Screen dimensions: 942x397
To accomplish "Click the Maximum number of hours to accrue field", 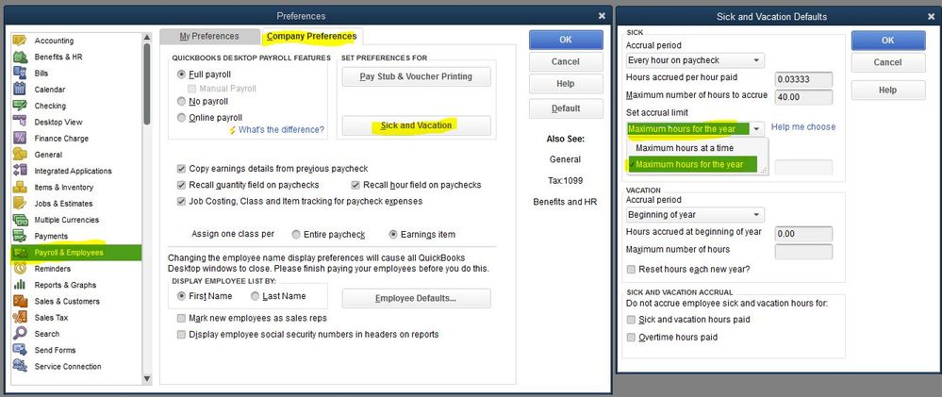I will coord(803,97).
